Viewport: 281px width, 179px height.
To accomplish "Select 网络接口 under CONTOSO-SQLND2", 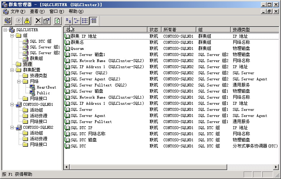I will pyautogui.click(x=38, y=145).
